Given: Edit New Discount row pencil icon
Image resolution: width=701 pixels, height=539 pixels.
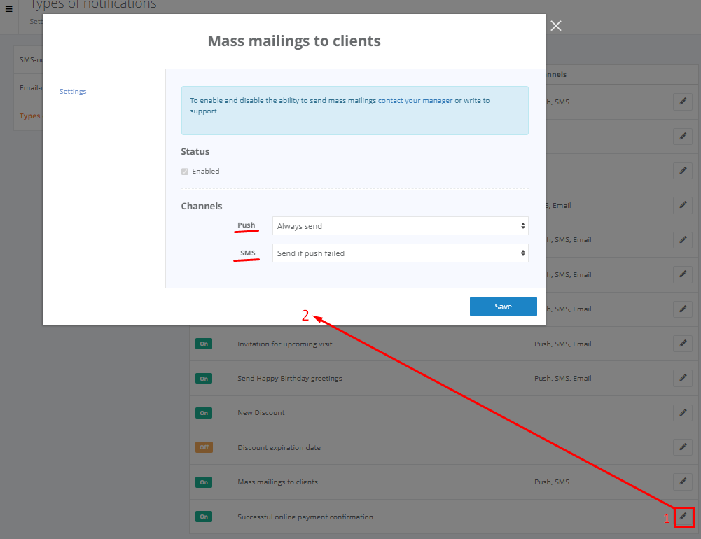Looking at the screenshot, I should [683, 412].
